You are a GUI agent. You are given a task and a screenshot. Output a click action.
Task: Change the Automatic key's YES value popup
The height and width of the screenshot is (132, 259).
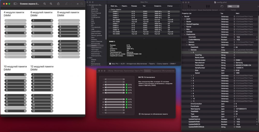click(257, 37)
